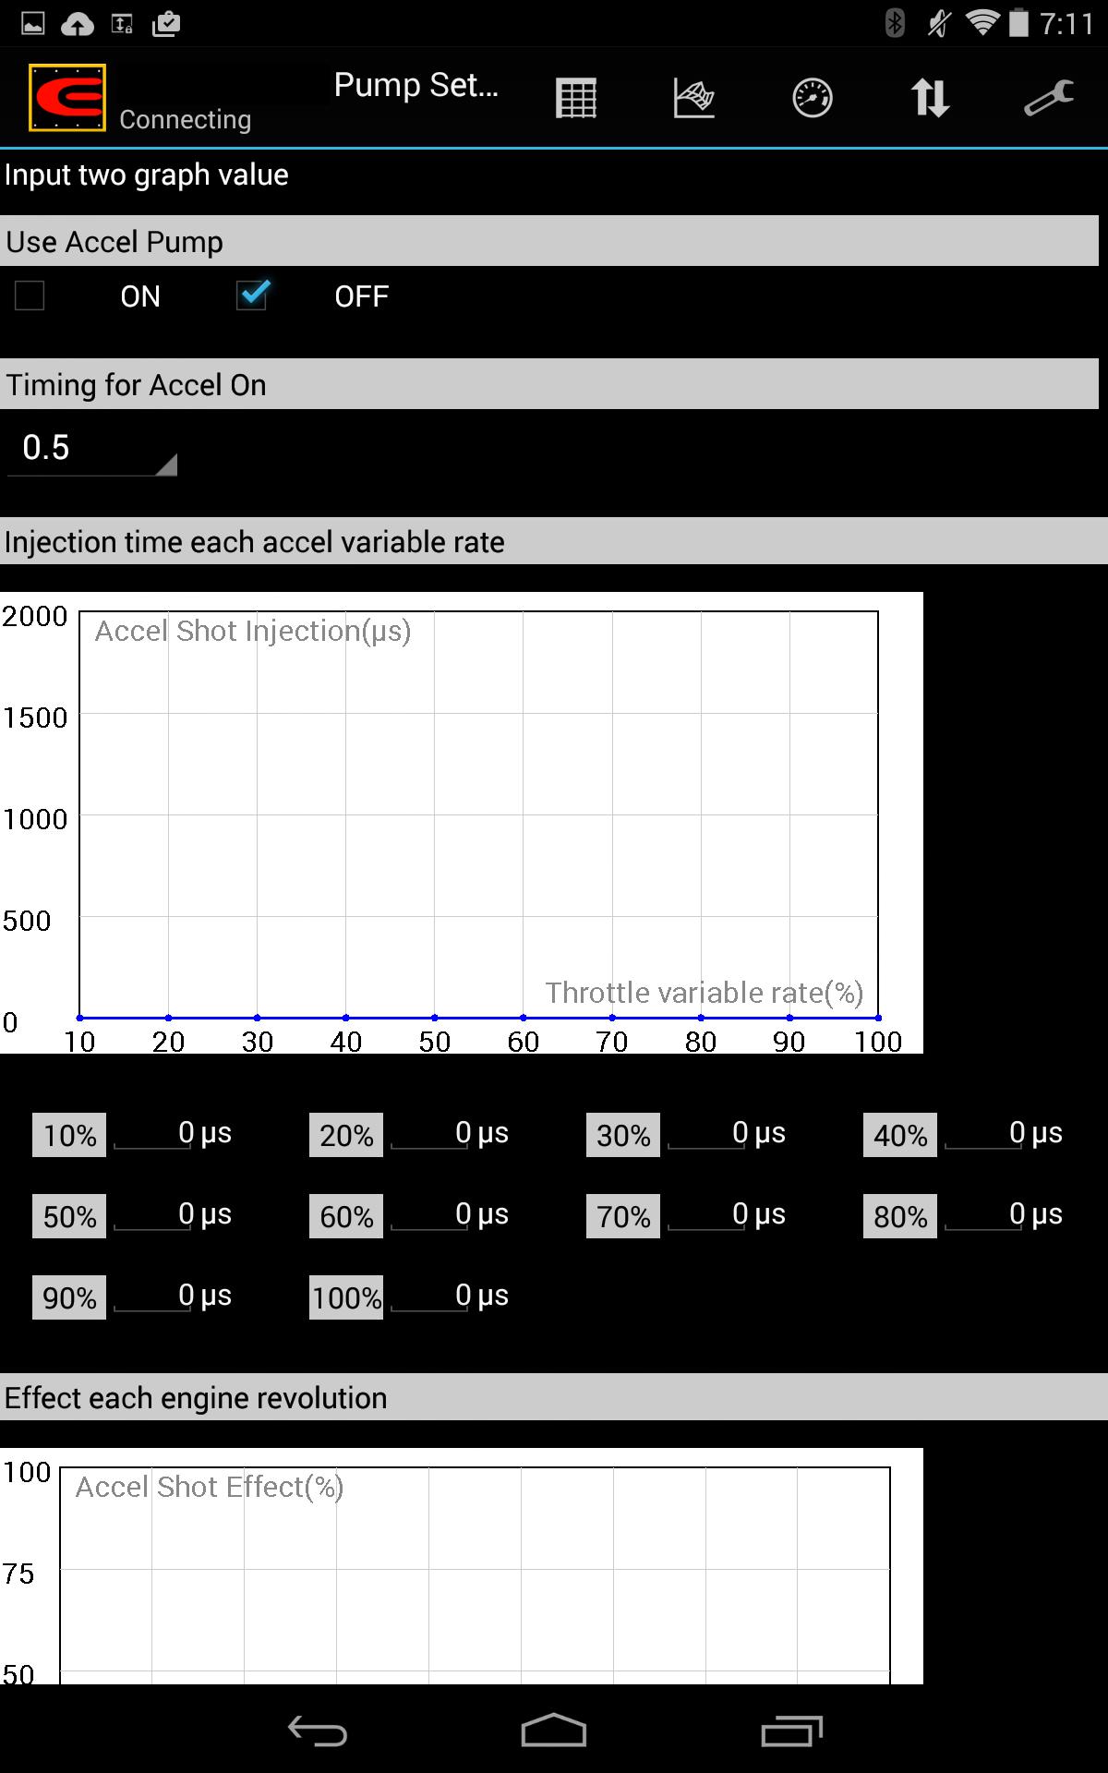Select the 70% injection time field
This screenshot has width=1108, height=1773.
pyautogui.click(x=707, y=1215)
